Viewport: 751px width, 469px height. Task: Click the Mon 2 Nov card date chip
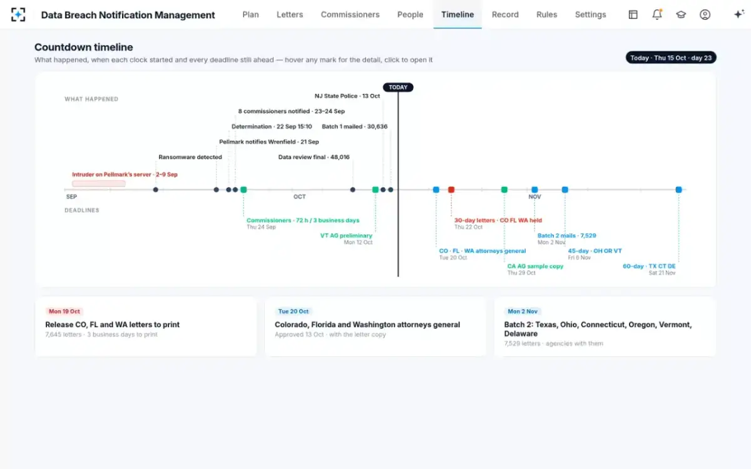[x=523, y=311]
